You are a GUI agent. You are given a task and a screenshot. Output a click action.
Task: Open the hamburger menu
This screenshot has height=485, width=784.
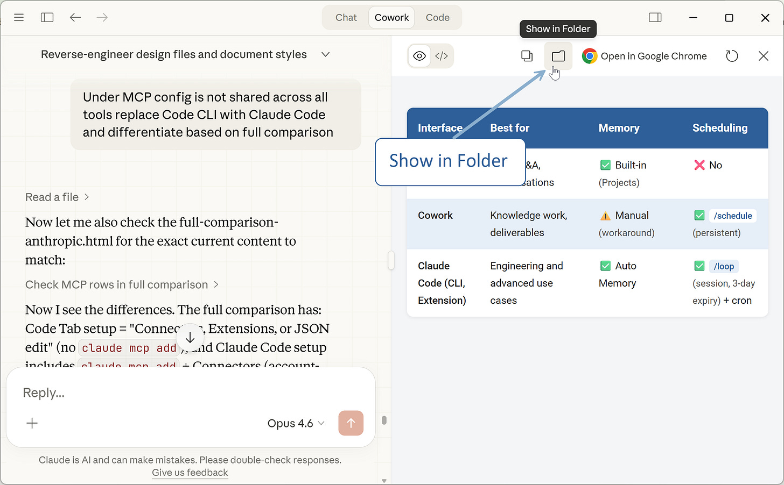click(19, 17)
